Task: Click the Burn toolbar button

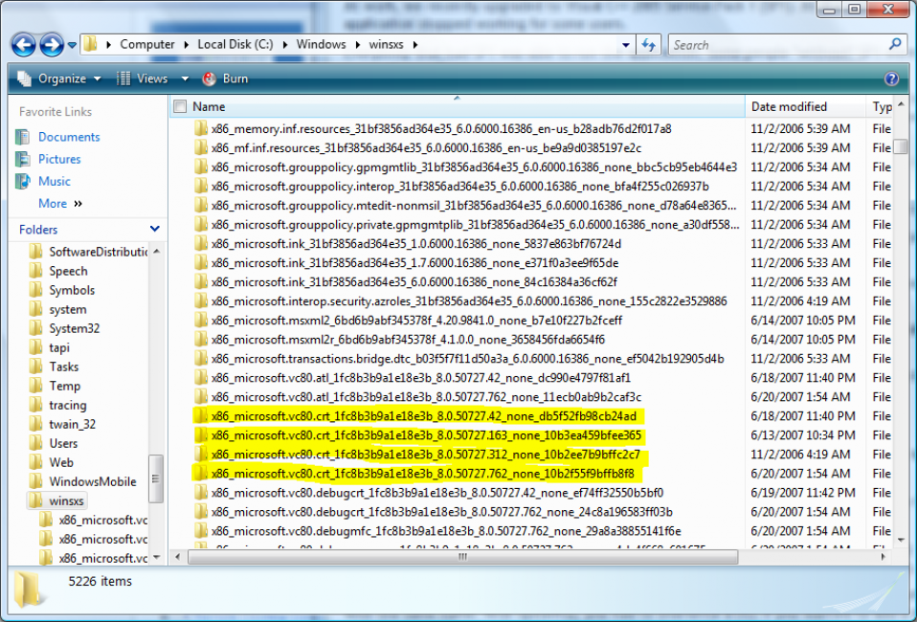Action: [225, 78]
